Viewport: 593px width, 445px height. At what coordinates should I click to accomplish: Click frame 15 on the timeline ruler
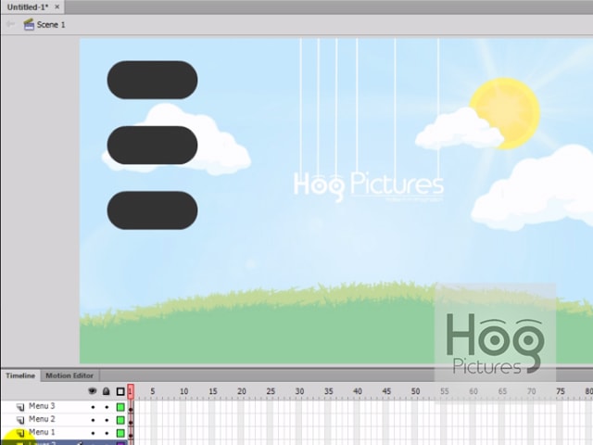click(213, 391)
